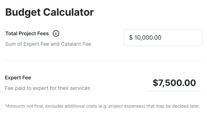Click the Sum of Expert Fee subtitle
Screen dimensions: 207x115
tap(48, 44)
